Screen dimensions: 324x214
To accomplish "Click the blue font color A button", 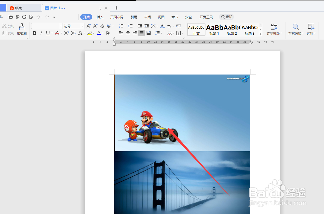I will pyautogui.click(x=99, y=33).
